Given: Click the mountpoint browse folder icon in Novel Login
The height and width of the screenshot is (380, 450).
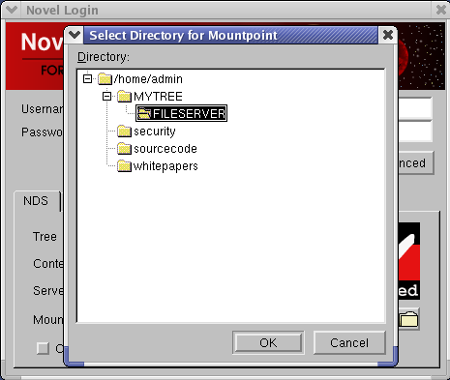Looking at the screenshot, I should [x=408, y=319].
